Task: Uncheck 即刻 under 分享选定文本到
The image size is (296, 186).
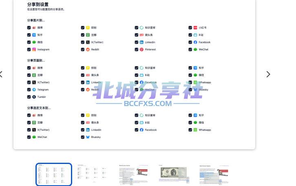Action: click(83, 115)
